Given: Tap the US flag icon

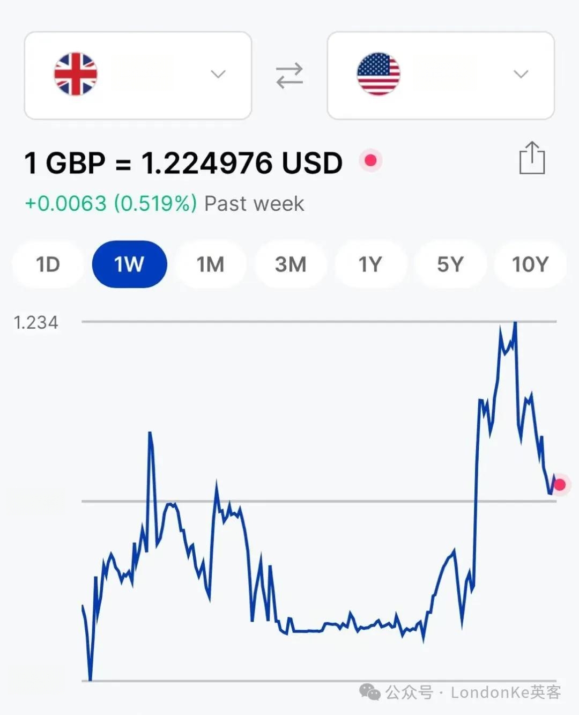Looking at the screenshot, I should (x=378, y=74).
